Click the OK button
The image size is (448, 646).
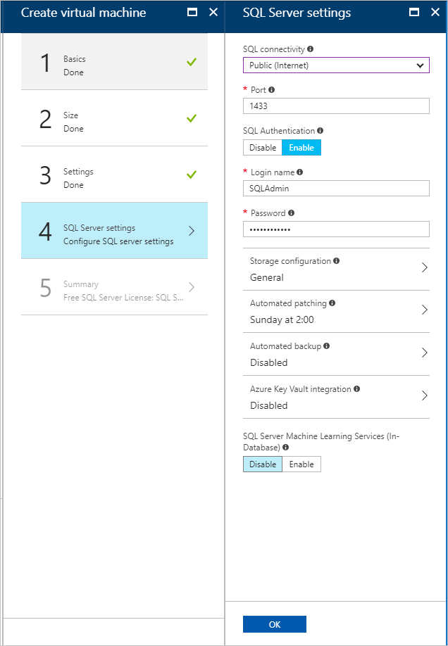[275, 624]
